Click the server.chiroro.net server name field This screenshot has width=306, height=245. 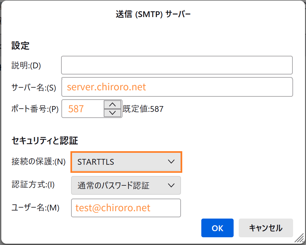177,87
